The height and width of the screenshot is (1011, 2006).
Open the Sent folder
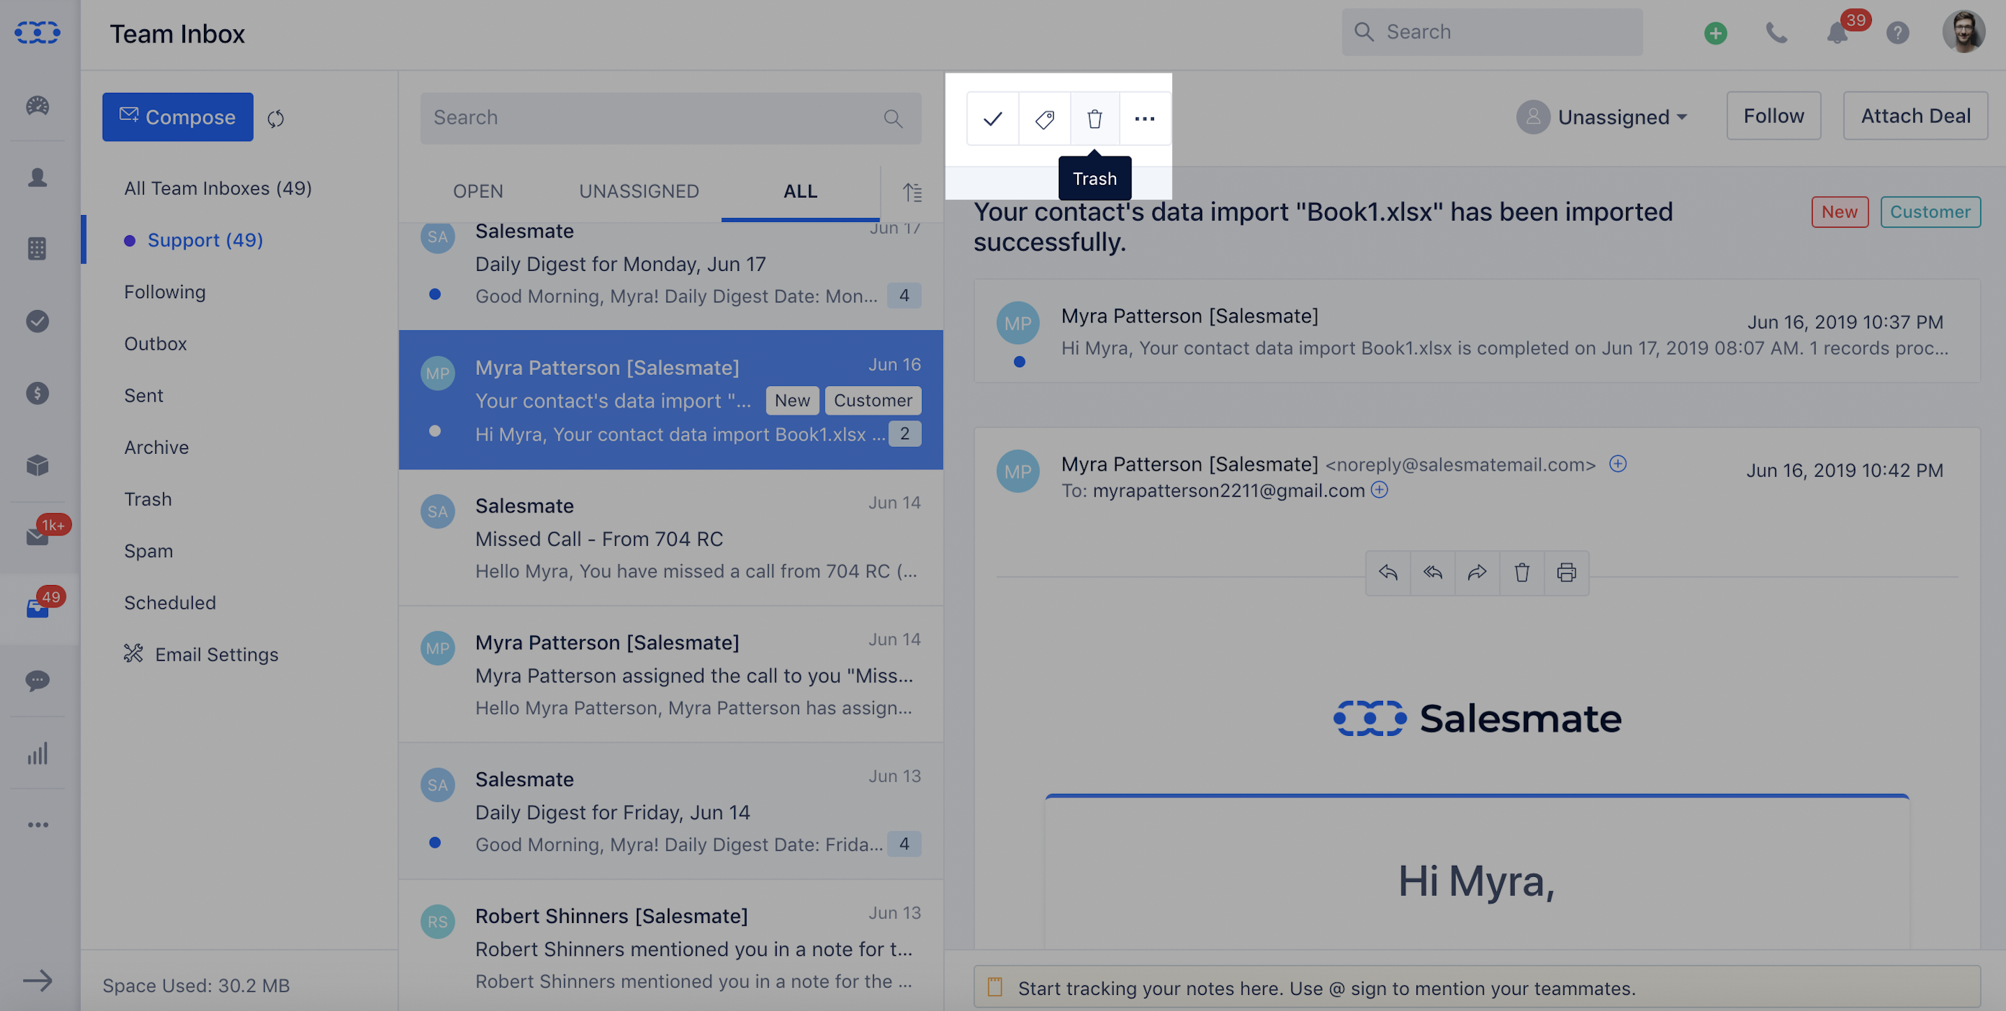point(144,395)
